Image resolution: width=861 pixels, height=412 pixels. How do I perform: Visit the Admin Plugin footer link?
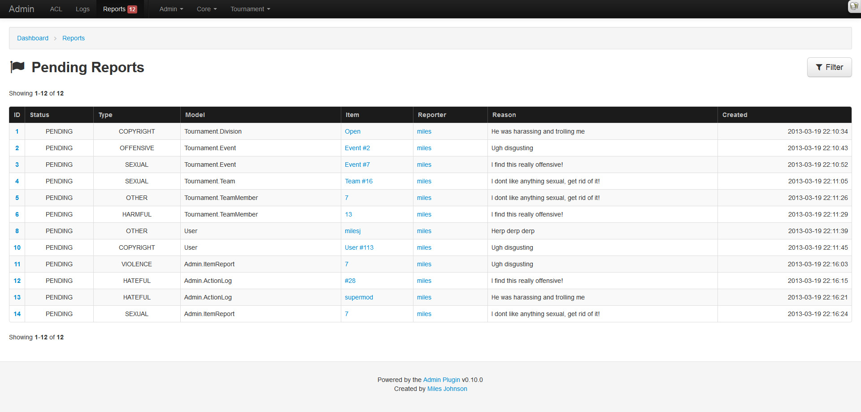(441, 380)
